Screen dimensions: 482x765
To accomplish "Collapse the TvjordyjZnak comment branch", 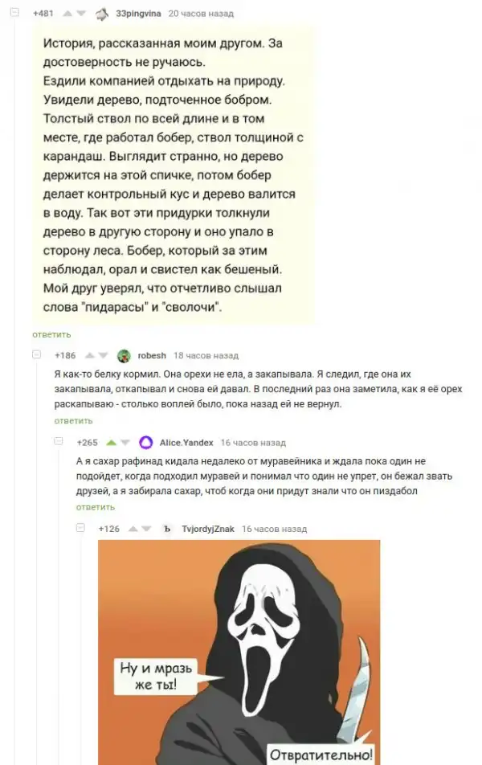I will [80, 528].
